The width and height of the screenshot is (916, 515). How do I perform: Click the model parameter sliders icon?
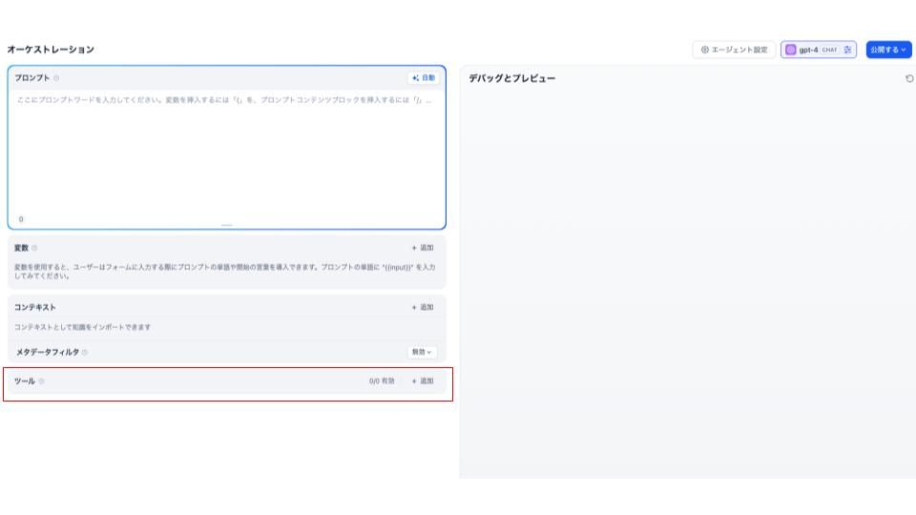click(847, 50)
